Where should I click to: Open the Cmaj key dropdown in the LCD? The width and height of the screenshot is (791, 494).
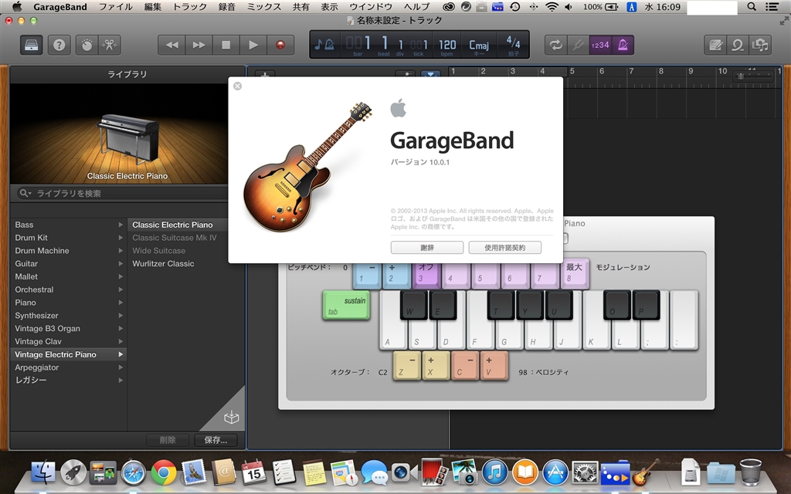point(479,45)
